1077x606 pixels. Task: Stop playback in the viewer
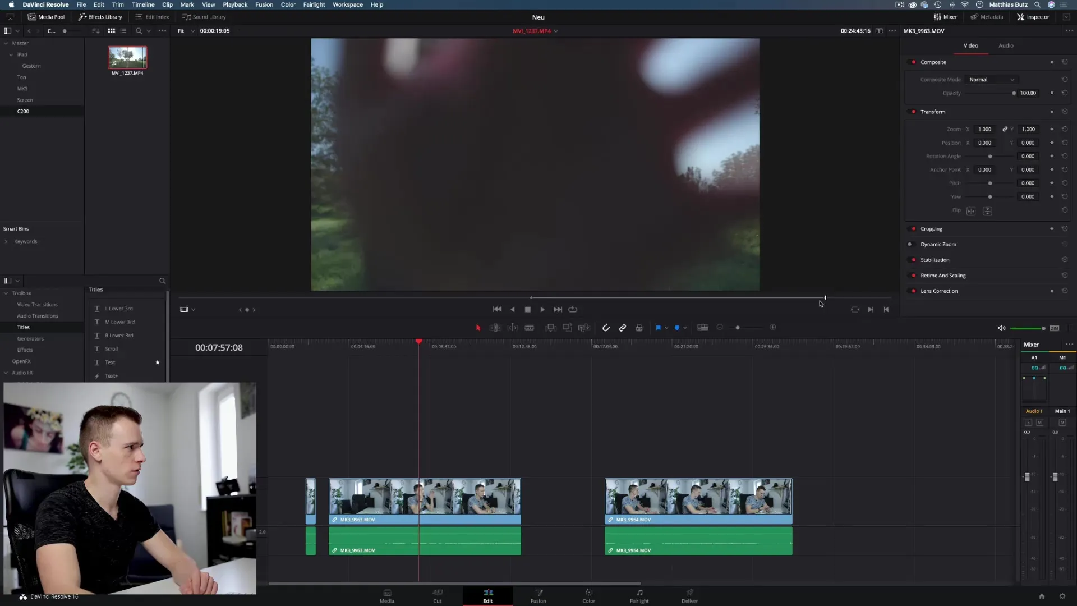coord(527,310)
